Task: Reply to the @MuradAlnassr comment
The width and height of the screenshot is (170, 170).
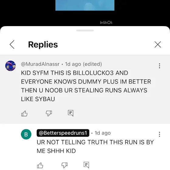Action: (70, 113)
